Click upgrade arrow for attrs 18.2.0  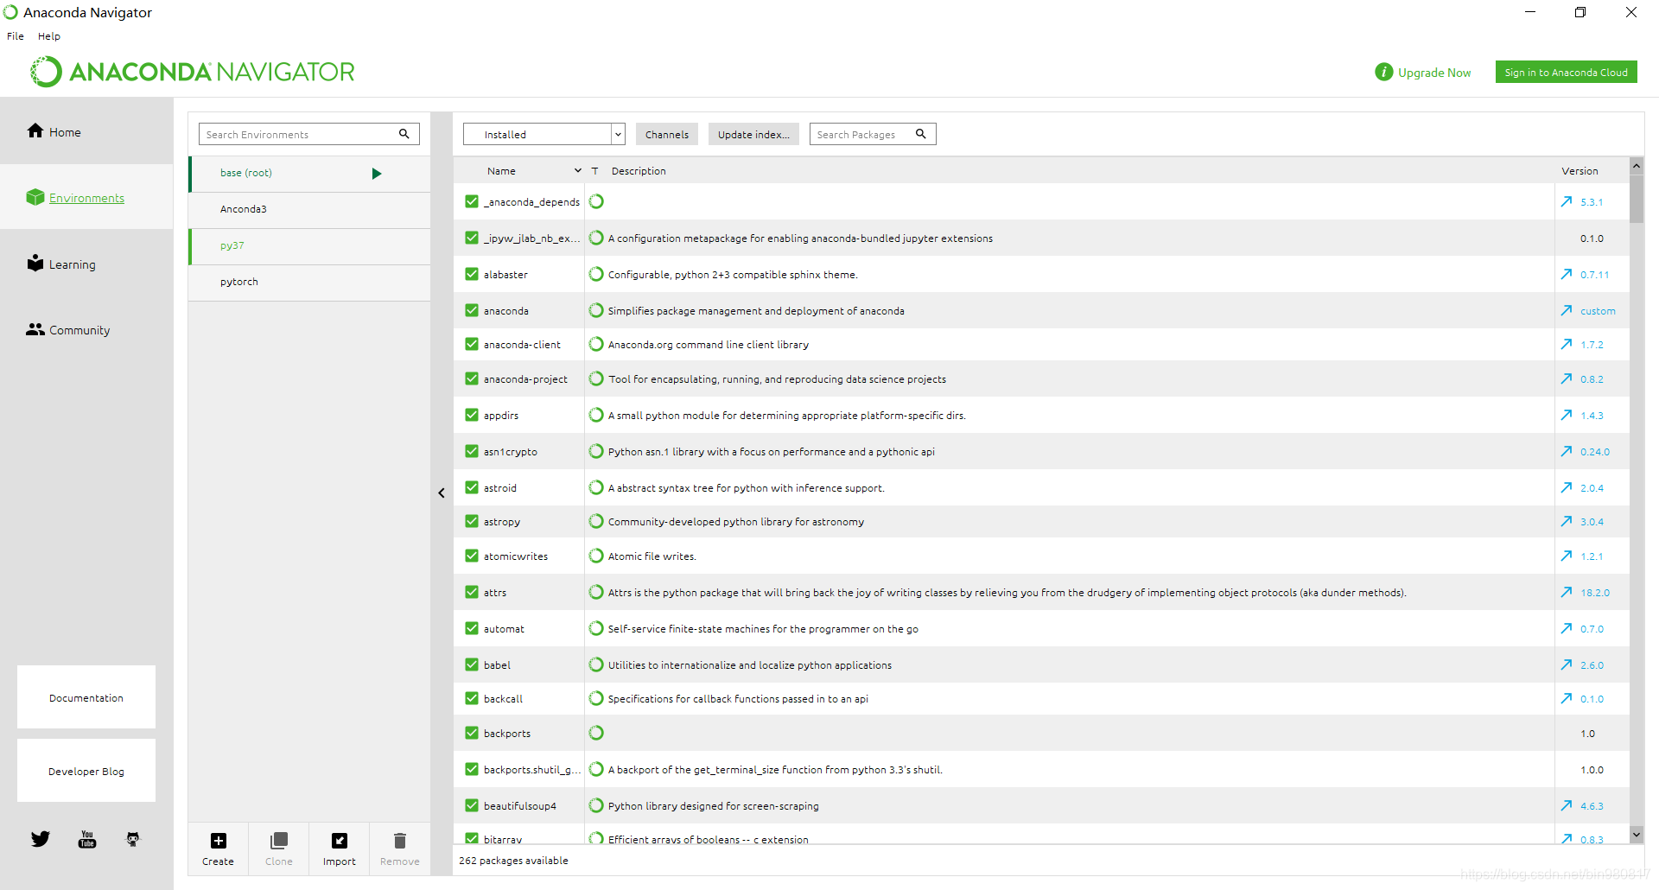[x=1567, y=592]
